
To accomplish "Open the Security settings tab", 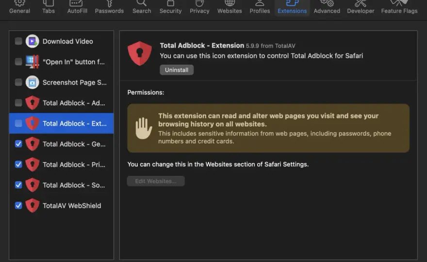I will [x=170, y=8].
